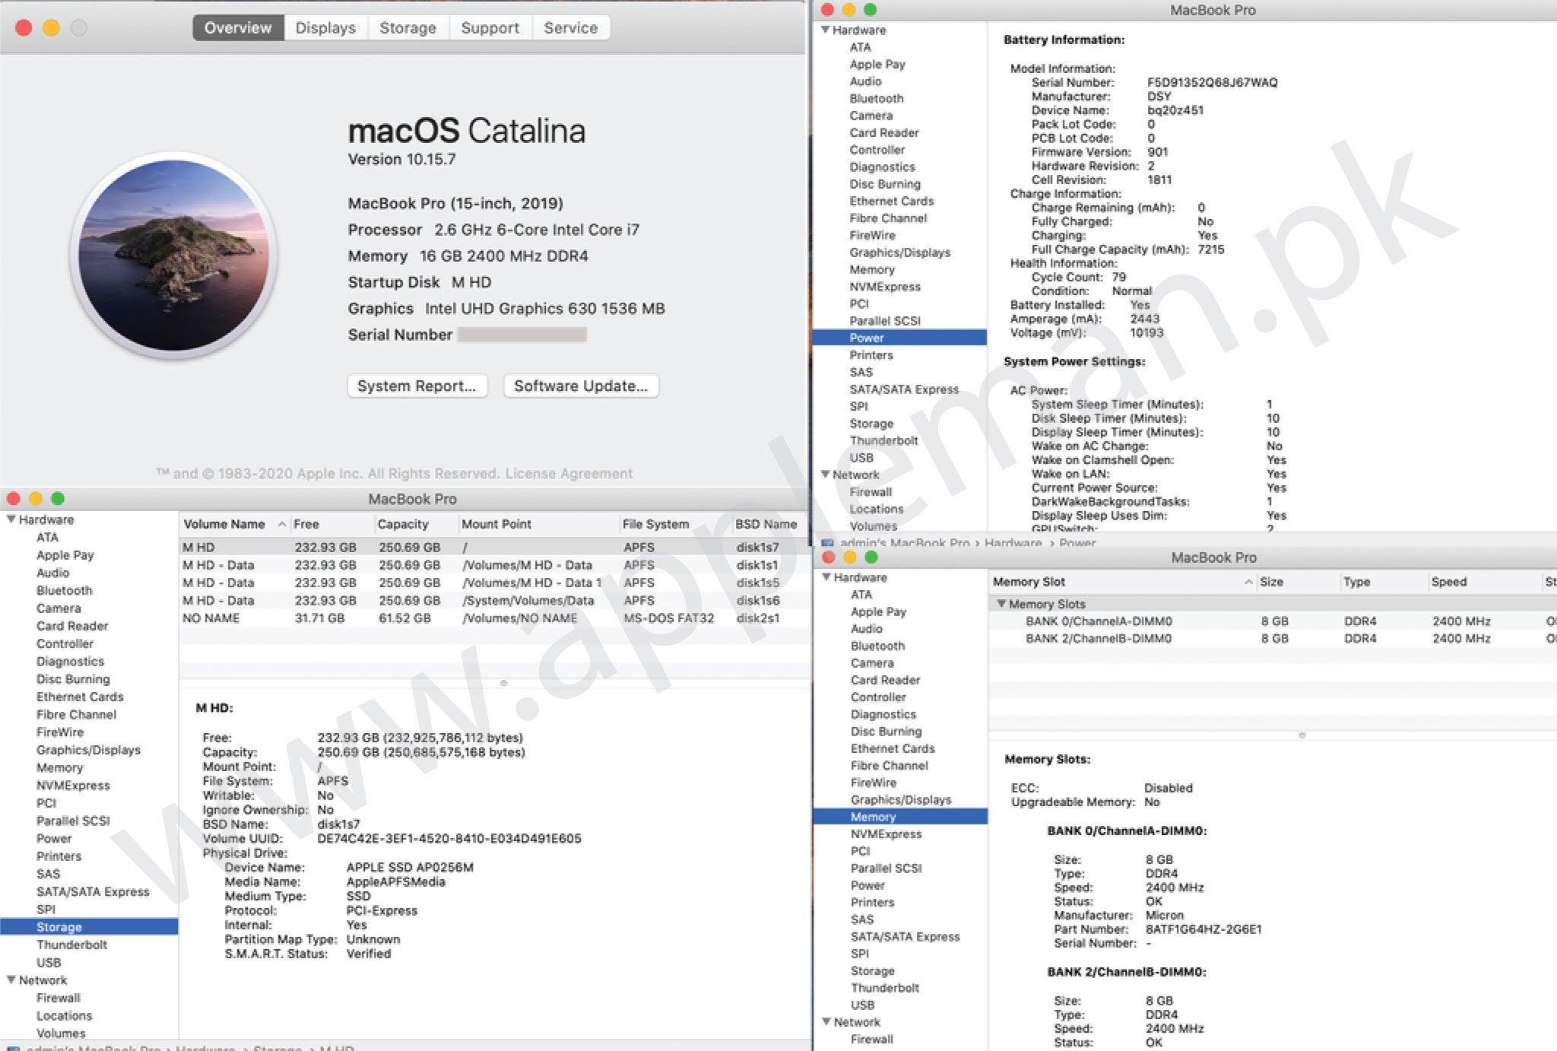The image size is (1557, 1051).
Task: Open the Storage tab in About This Mac
Action: pos(407,28)
